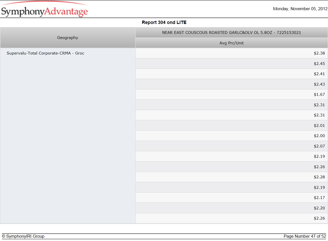Click Supervalu-Total Corporate-CRMA - Groc row label

pos(45,53)
